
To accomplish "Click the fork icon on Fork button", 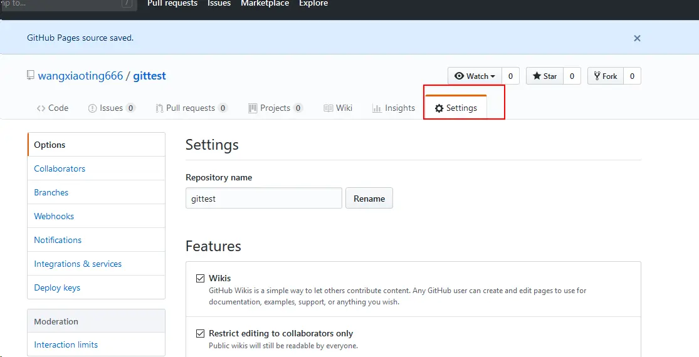I will 597,76.
